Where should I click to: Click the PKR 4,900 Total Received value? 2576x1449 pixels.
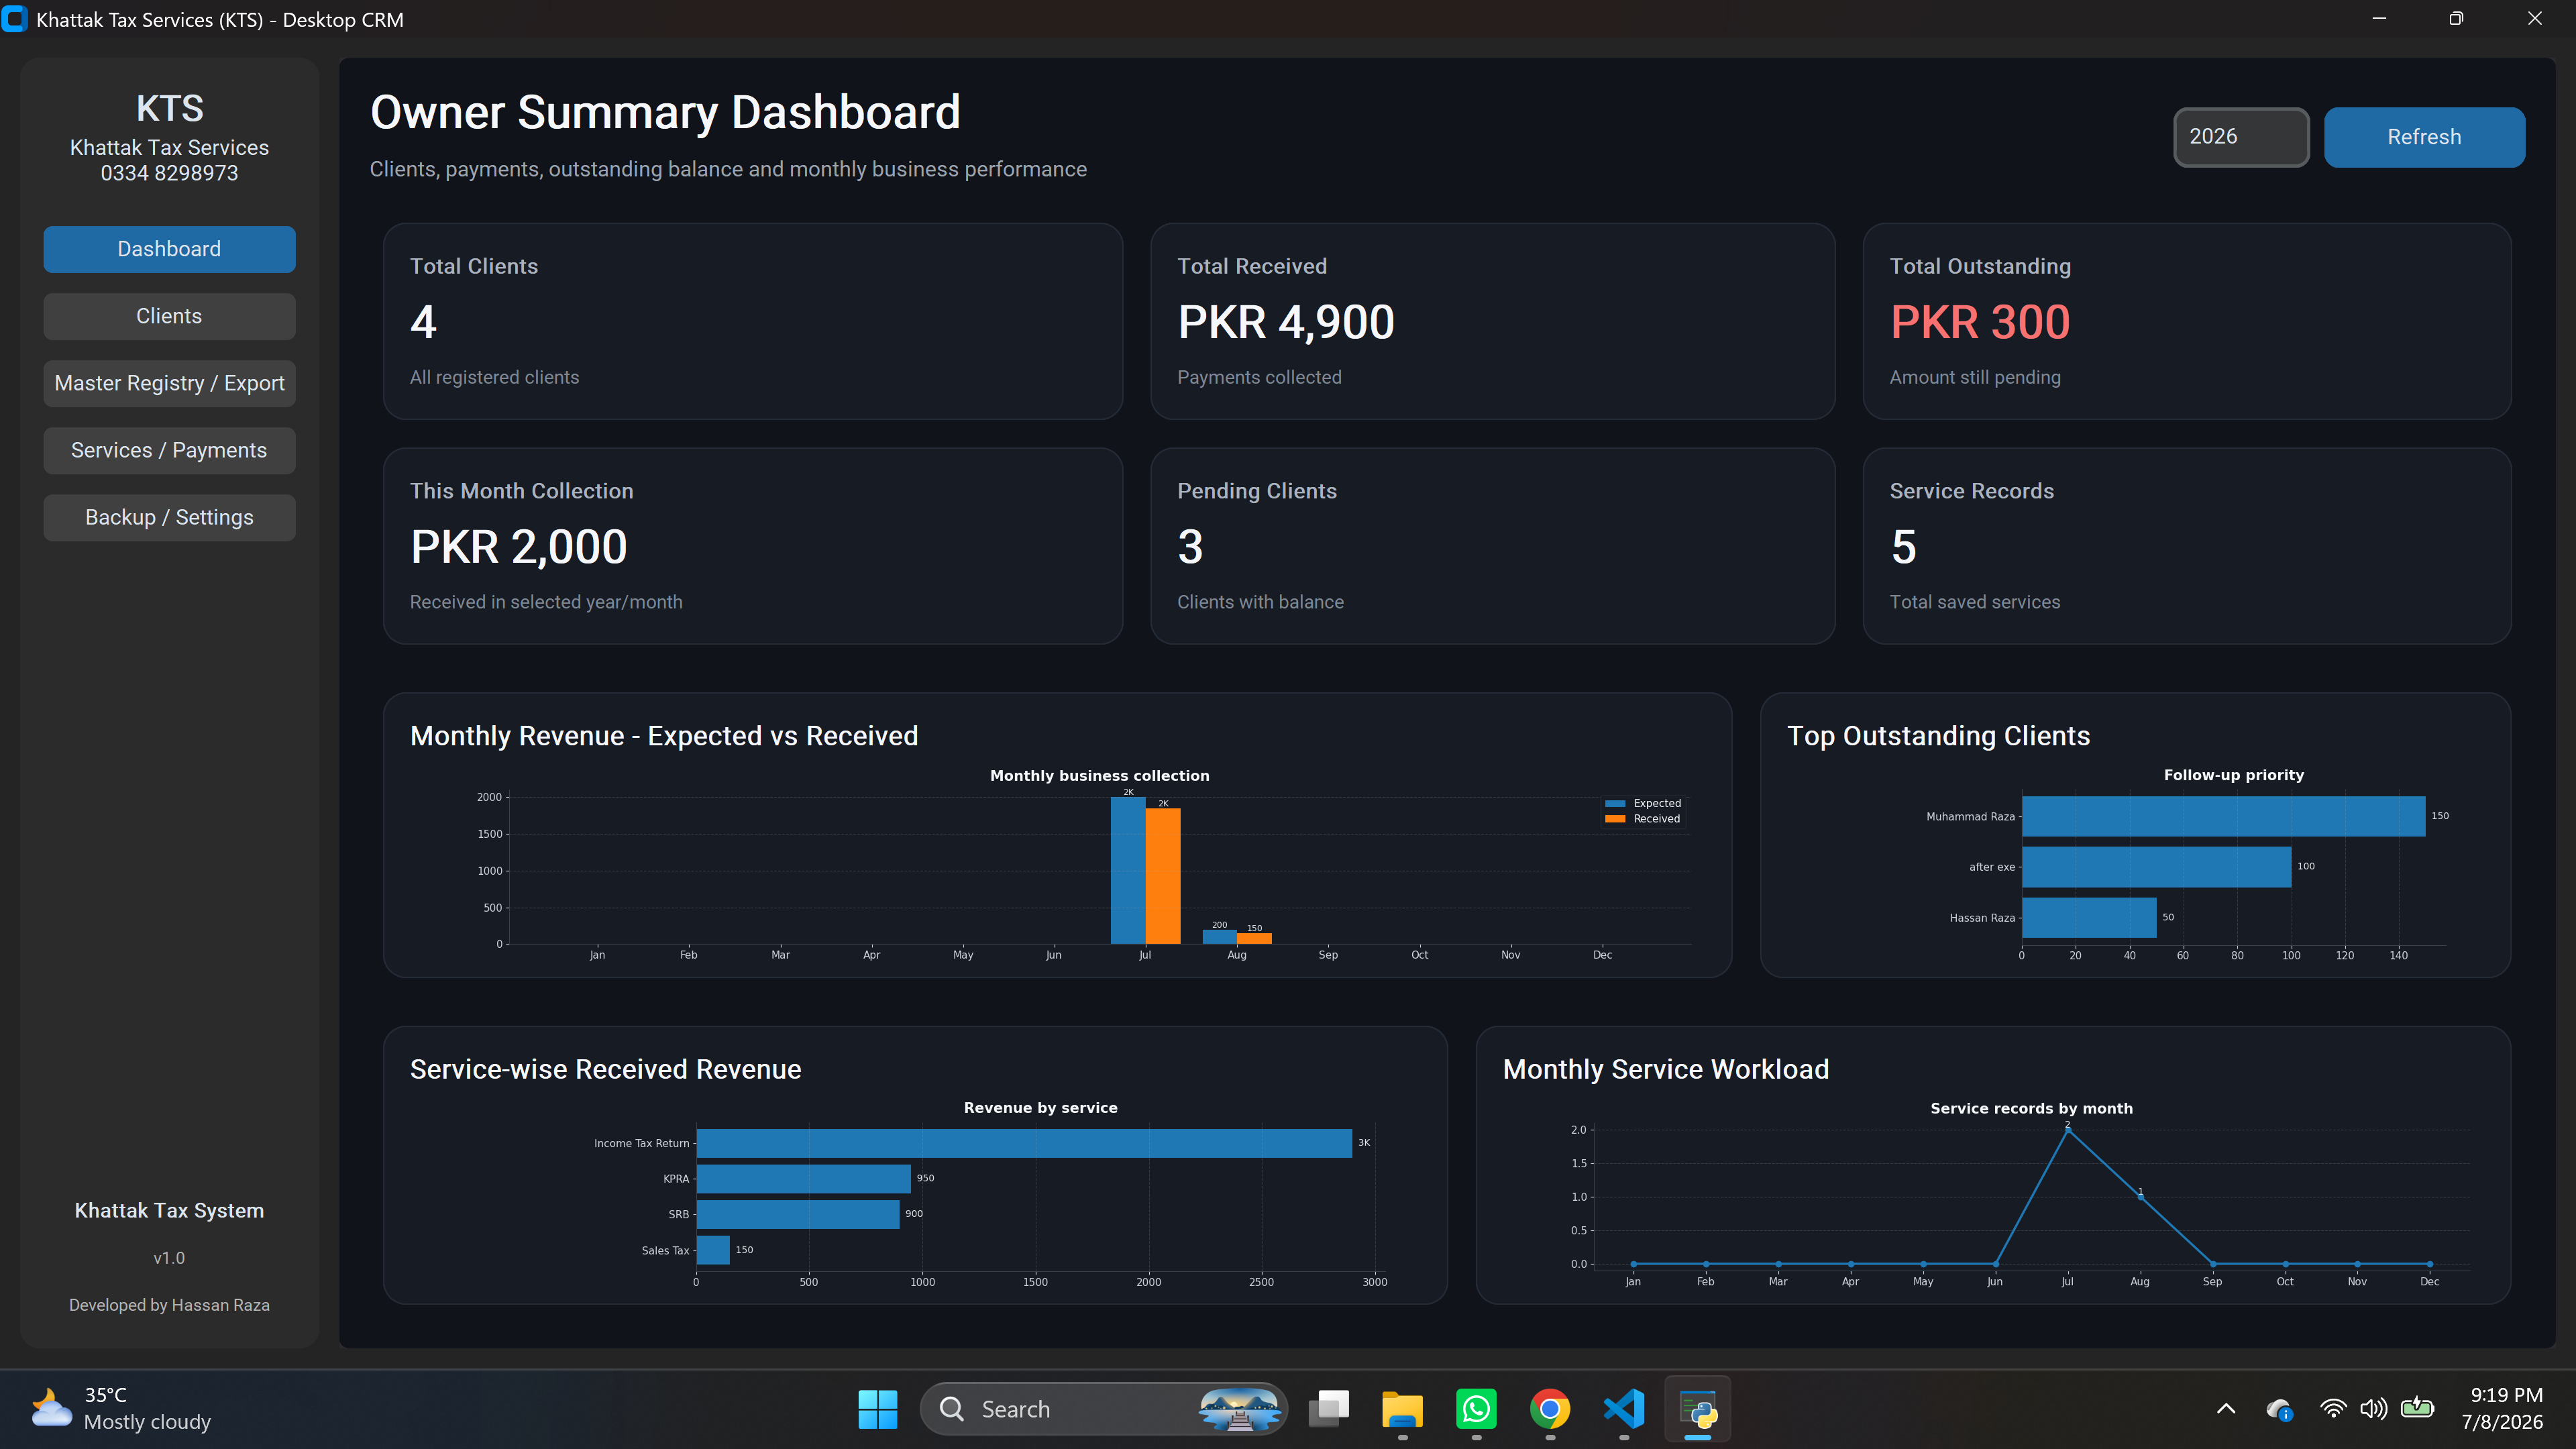(1286, 322)
